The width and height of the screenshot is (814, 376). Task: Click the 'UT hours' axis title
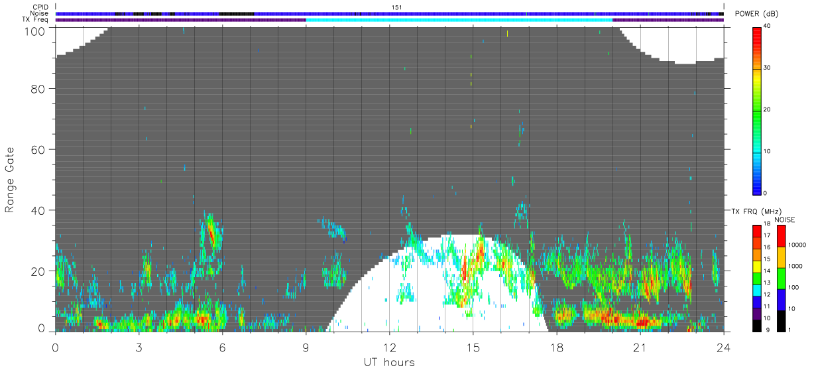(389, 362)
